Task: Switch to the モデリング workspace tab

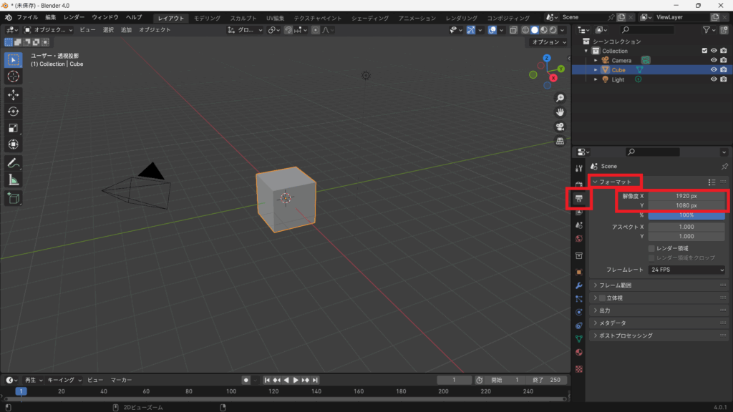Action: coord(207,18)
